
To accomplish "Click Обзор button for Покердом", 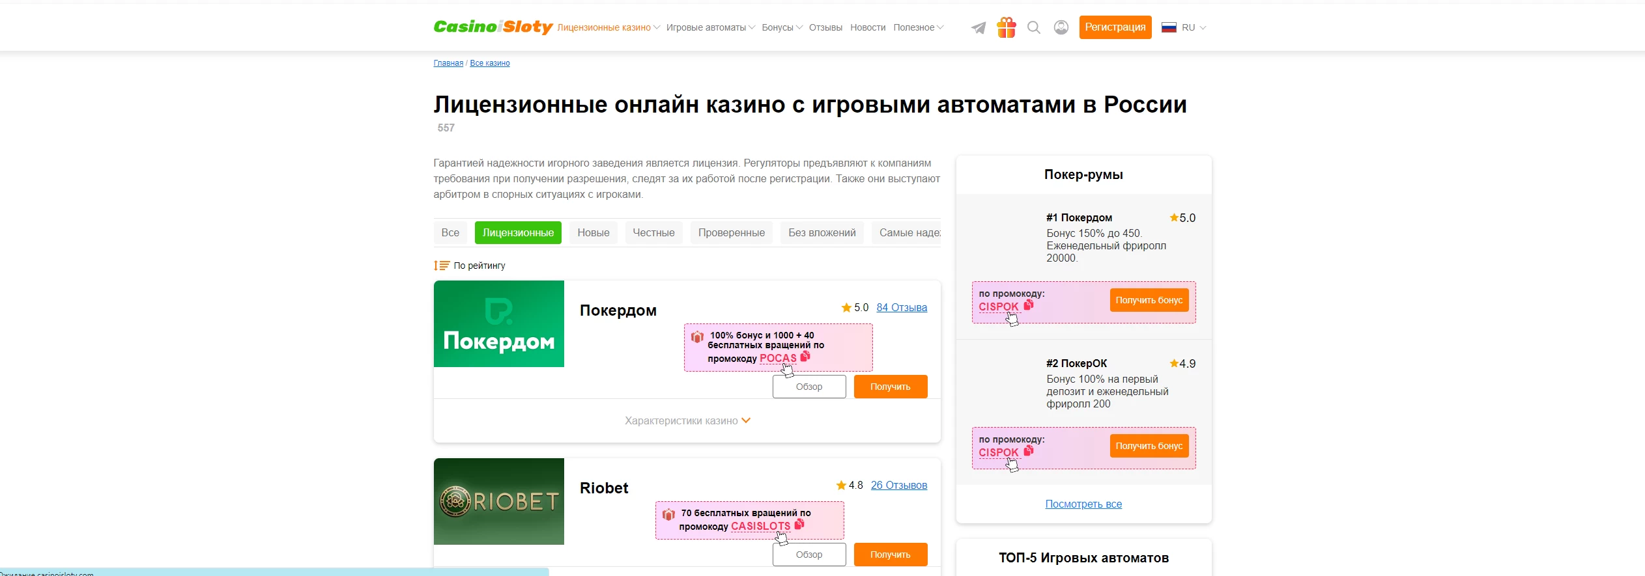I will point(809,387).
